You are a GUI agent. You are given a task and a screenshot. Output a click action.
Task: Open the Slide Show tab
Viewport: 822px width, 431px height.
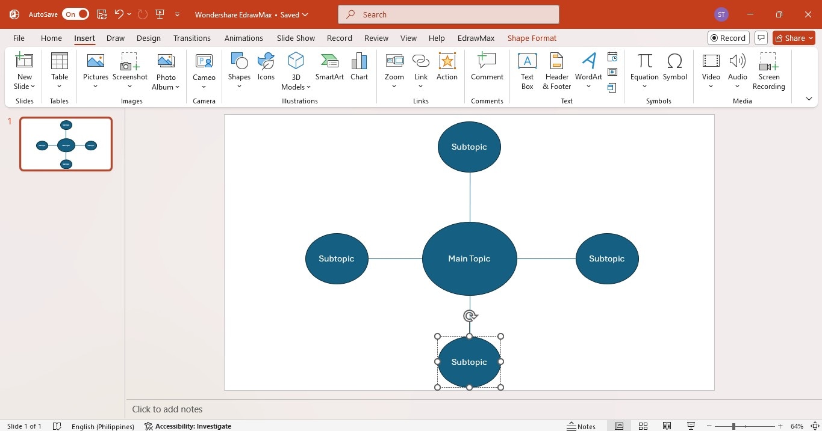[x=296, y=38]
